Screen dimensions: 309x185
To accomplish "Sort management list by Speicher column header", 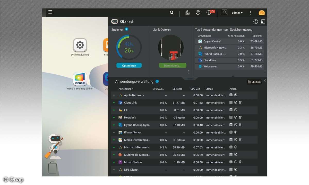I will click(177, 89).
